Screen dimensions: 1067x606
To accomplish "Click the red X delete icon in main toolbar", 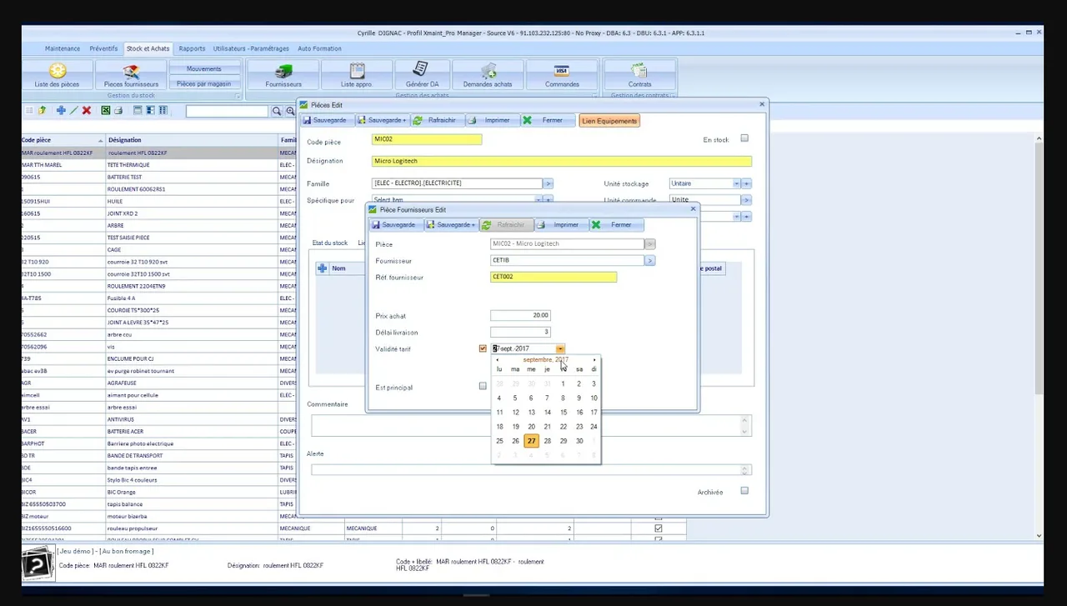I will click(x=86, y=110).
